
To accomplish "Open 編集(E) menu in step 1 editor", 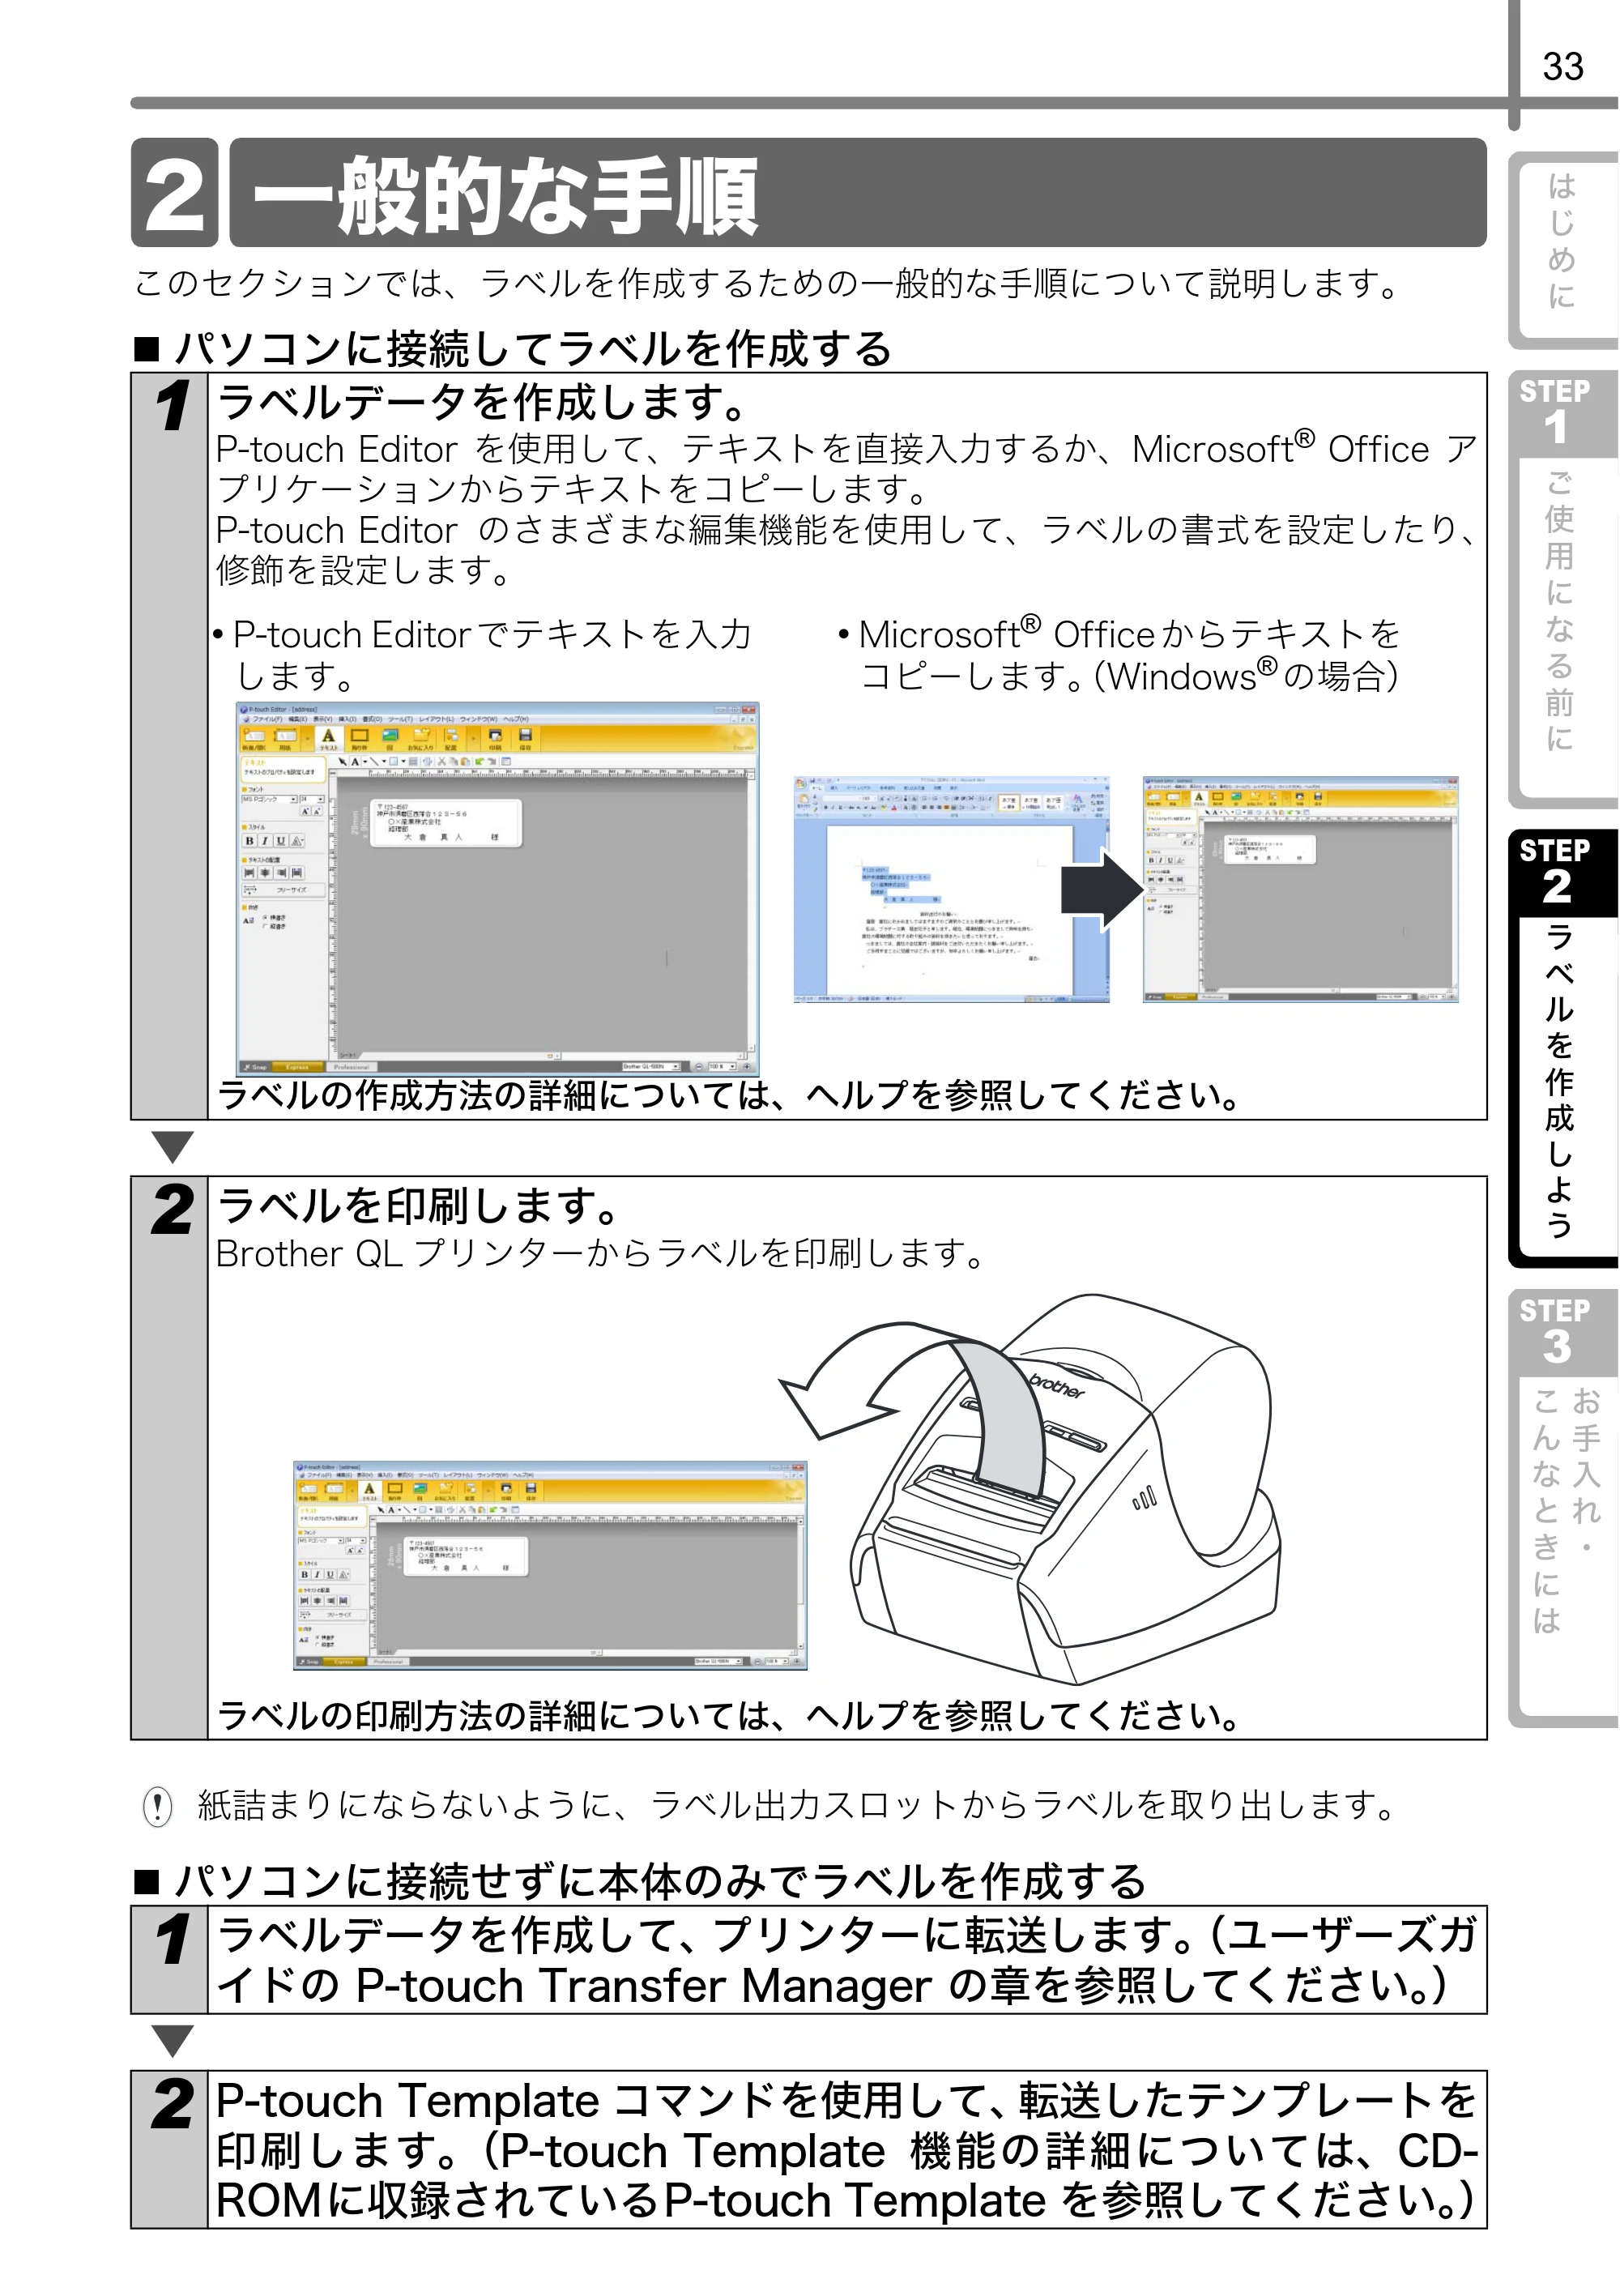I will pos(298,719).
